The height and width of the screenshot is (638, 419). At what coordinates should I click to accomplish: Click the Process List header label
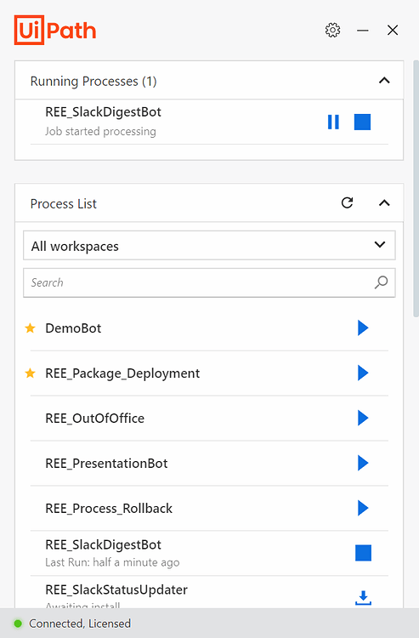tap(64, 203)
